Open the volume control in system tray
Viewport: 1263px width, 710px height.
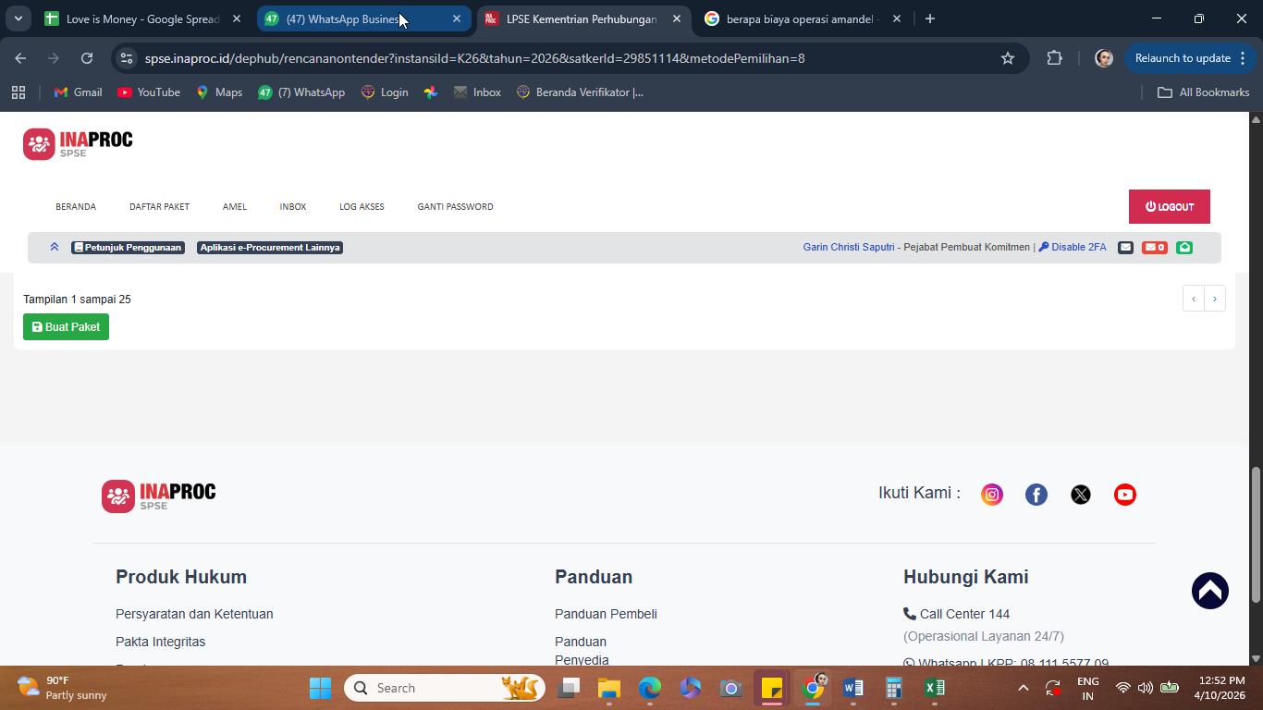[1146, 688]
